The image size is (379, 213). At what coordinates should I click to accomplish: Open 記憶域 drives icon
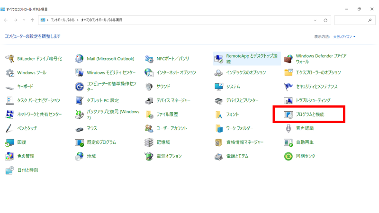click(149, 142)
